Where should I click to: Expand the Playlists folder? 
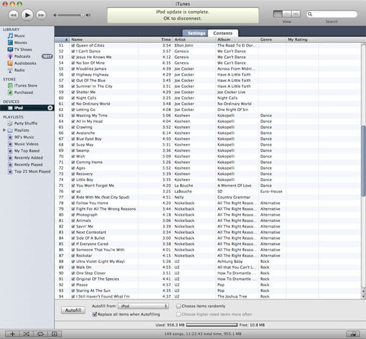[4, 130]
